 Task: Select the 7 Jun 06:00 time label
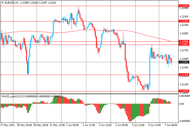[x=171, y=125]
